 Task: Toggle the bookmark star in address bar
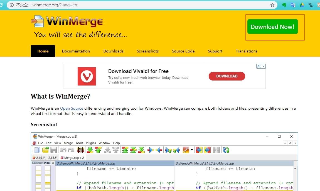(272, 5)
